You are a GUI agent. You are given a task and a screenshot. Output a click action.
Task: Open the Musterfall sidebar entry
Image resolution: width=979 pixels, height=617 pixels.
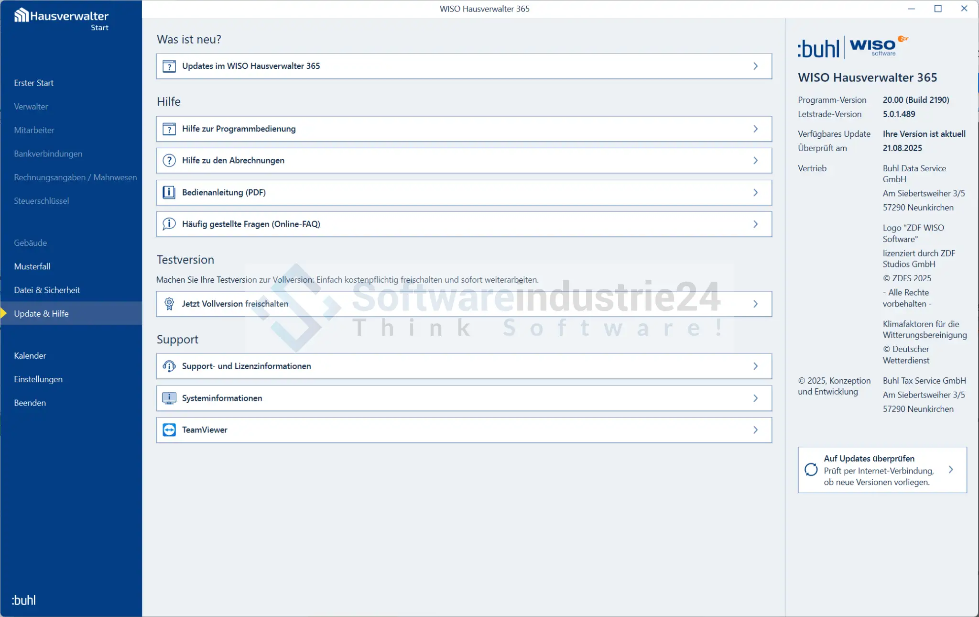[x=32, y=266]
